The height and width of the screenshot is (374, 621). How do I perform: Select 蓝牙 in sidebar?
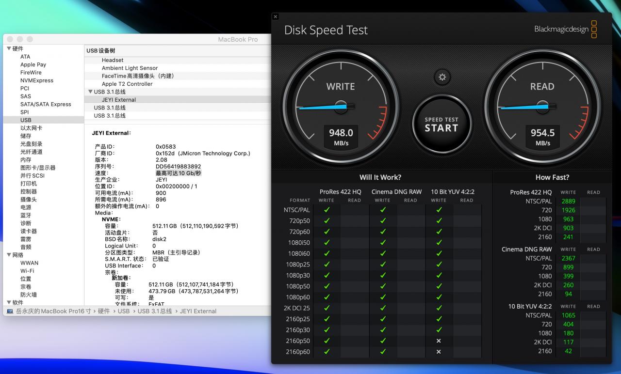pos(26,215)
